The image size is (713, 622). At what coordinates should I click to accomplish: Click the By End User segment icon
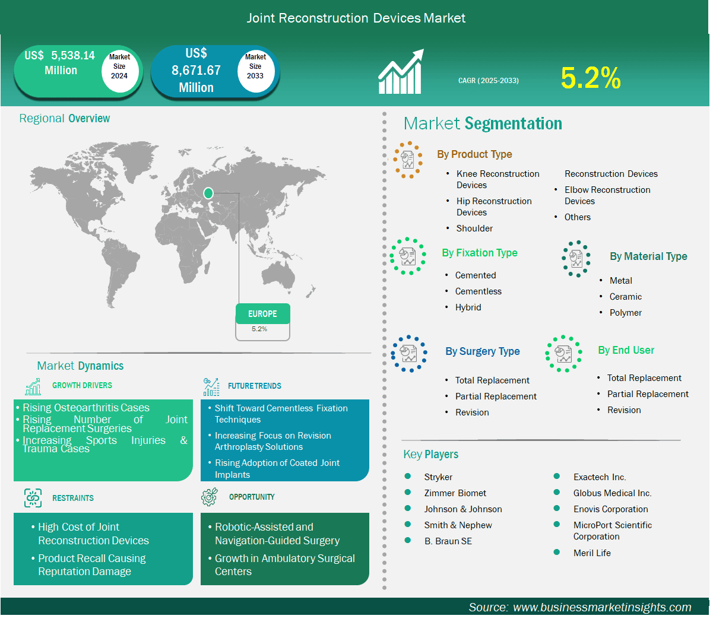click(563, 354)
